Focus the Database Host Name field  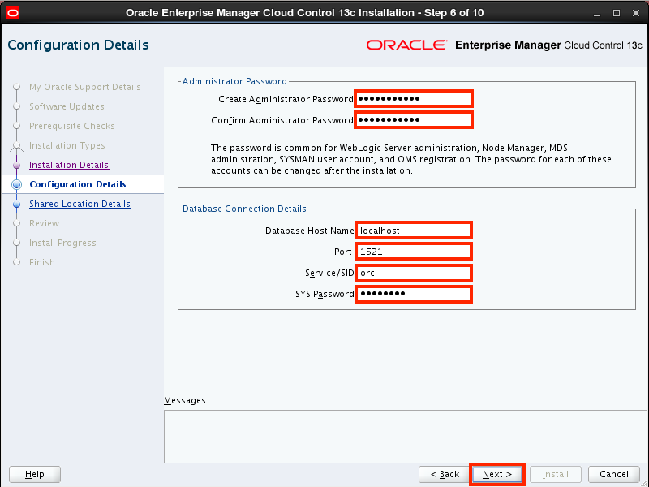click(414, 231)
